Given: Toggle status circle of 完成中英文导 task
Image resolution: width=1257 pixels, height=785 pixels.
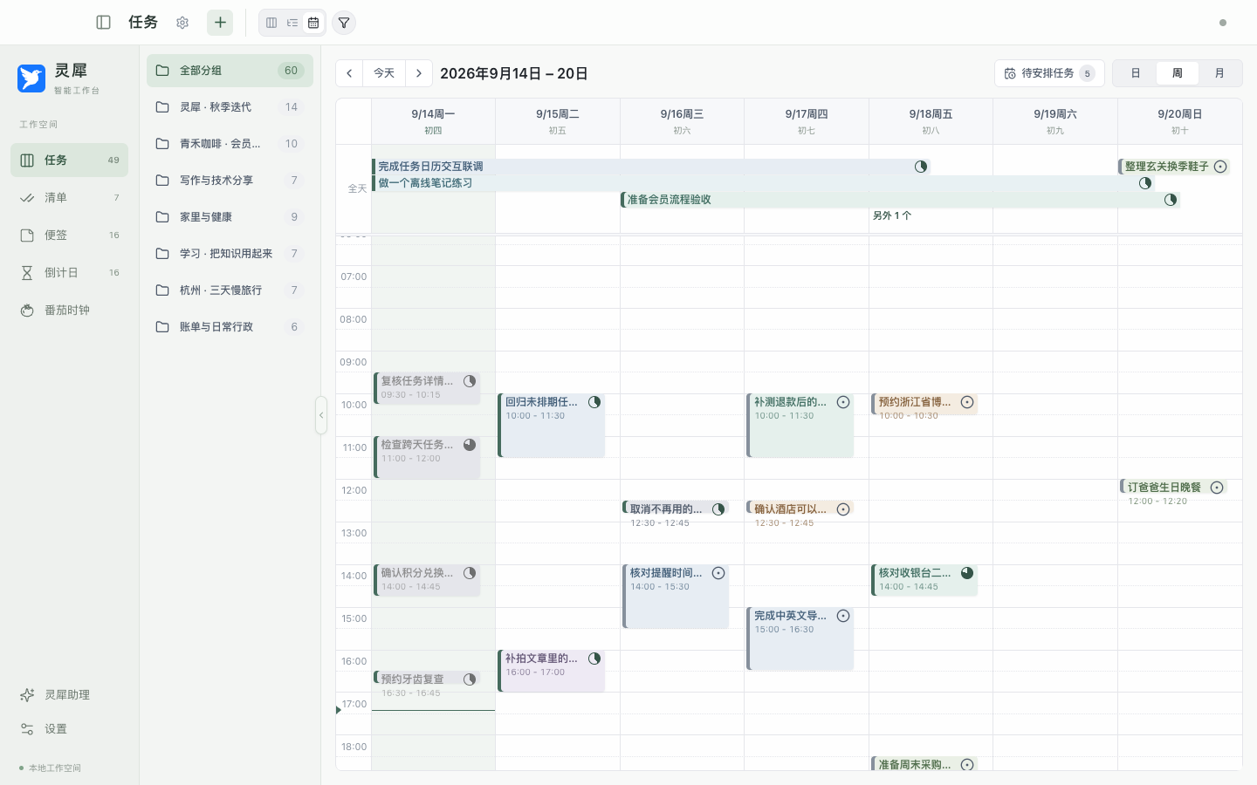Looking at the screenshot, I should point(843,616).
